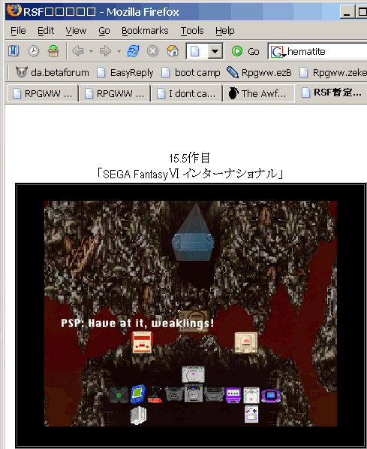Switch to the I dont ca... tab
Screen dimensions: 367x449
pyautogui.click(x=187, y=93)
